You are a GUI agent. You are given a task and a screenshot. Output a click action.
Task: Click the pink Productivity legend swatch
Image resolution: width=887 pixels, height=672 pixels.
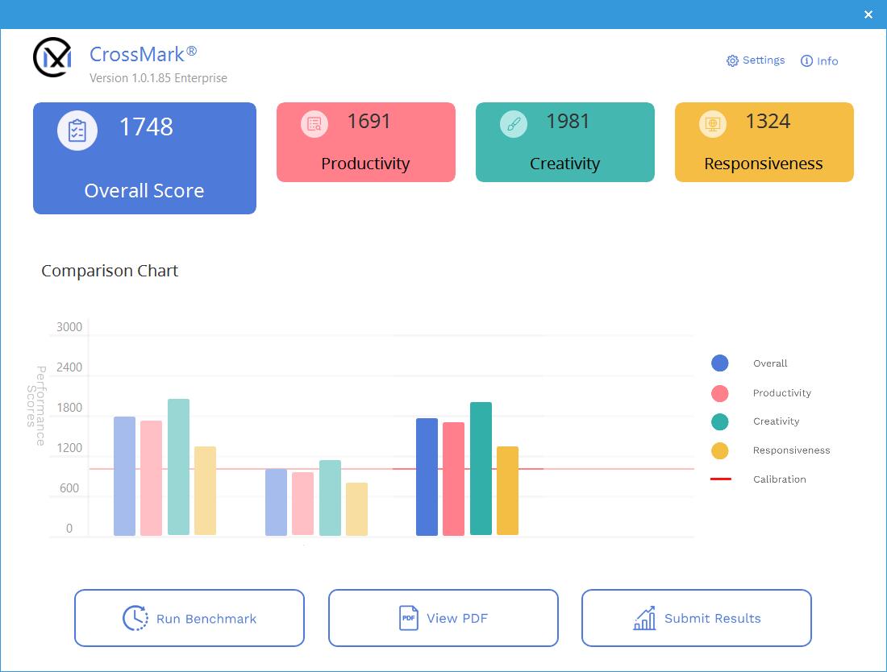(x=719, y=393)
